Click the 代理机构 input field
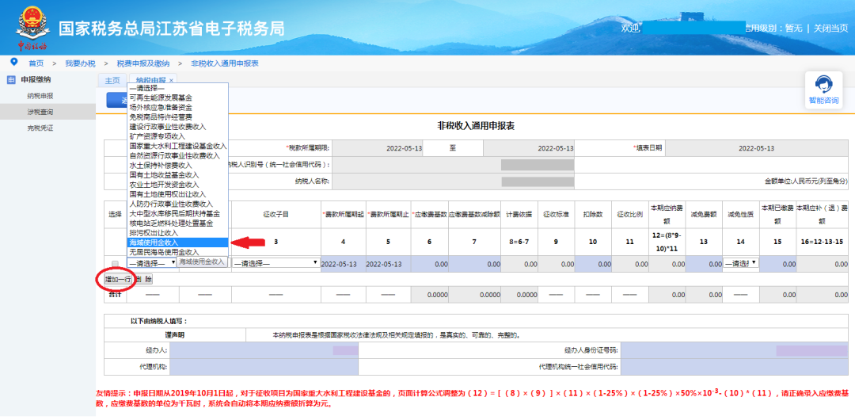This screenshot has width=855, height=420. 264,366
